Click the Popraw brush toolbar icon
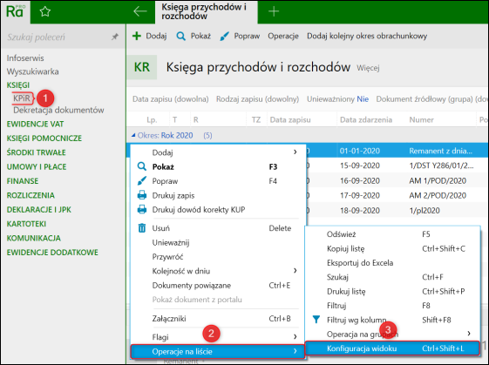This screenshot has height=365, width=489. [224, 37]
